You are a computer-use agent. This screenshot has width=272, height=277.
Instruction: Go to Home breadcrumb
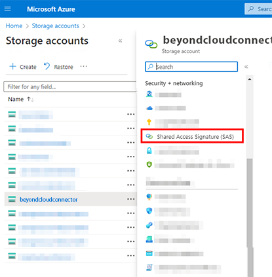[x=14, y=26]
